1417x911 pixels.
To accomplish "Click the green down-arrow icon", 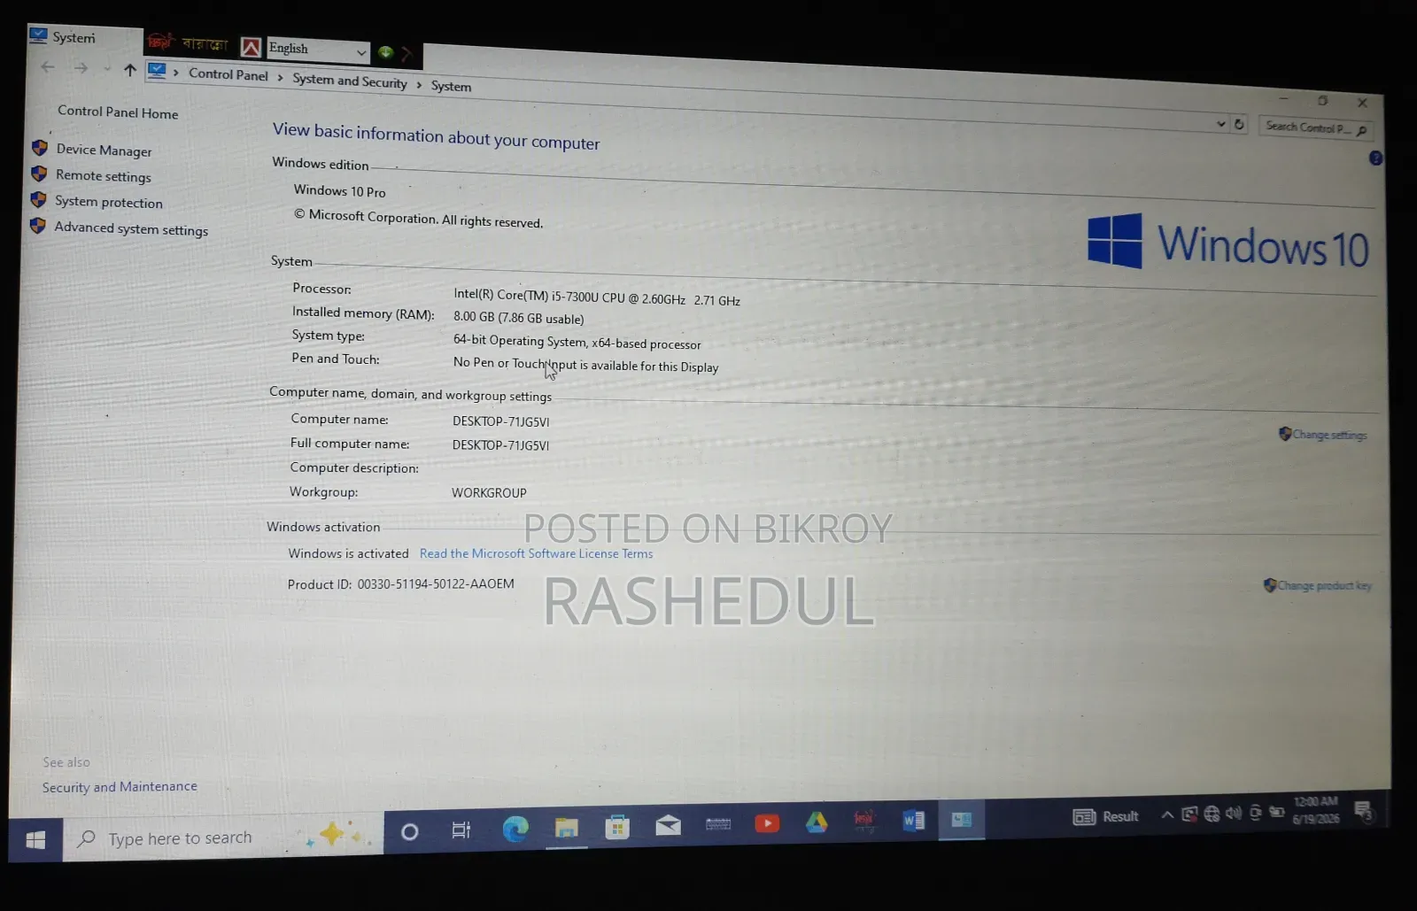I will click(x=385, y=52).
